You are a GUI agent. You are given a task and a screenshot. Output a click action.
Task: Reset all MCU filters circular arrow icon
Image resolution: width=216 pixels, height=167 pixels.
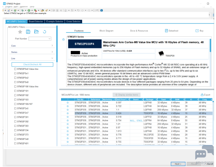point(45,32)
